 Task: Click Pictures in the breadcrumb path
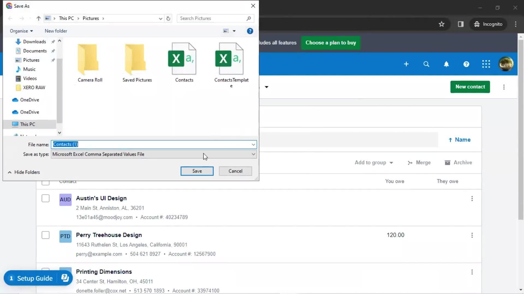(91, 18)
